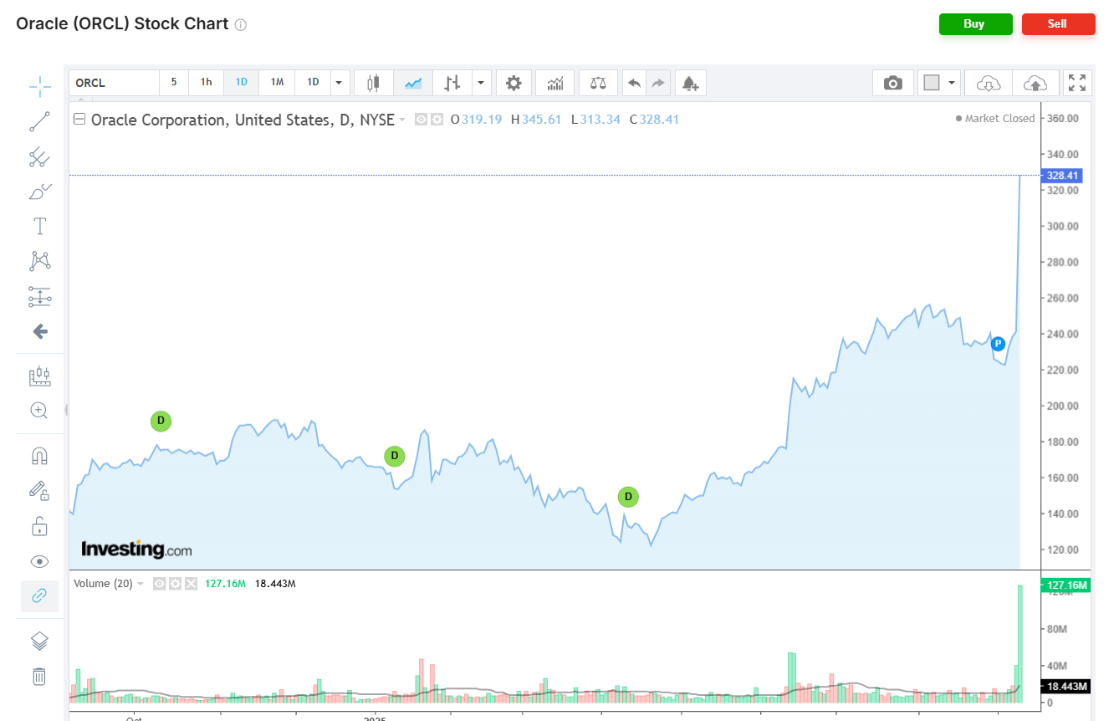Activate the magnet snap mode
The width and height of the screenshot is (1114, 721).
pos(39,456)
